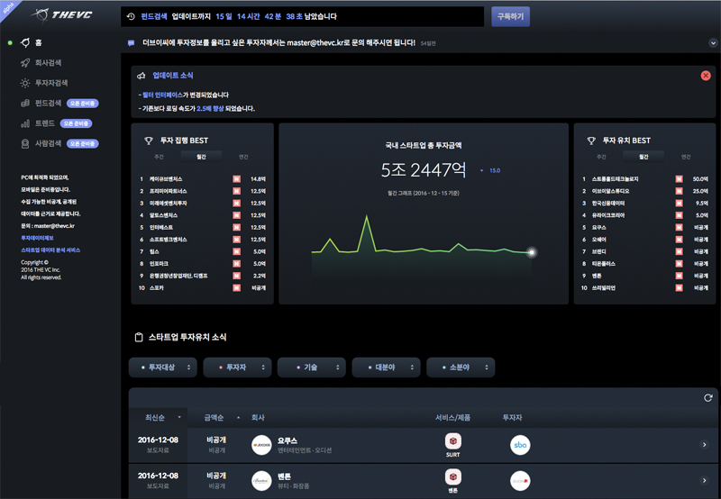This screenshot has height=499, width=721.
Task: Open the 기술 filter dropdown
Action: click(311, 367)
